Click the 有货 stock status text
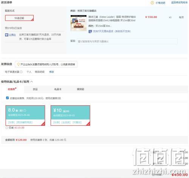This screenshot has width=189, height=178. pos(181,17)
